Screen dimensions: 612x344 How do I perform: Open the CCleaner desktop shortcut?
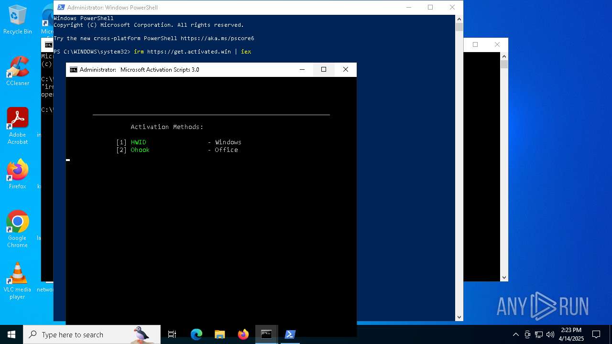[18, 72]
